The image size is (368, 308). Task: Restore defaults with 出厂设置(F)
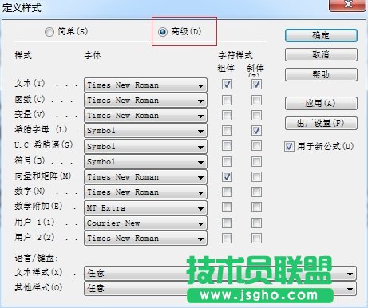(321, 123)
